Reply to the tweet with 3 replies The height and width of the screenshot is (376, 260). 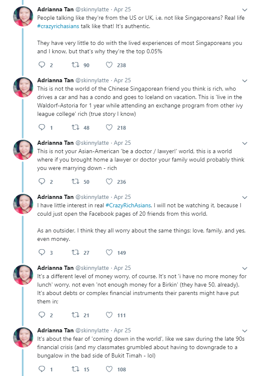(42, 253)
